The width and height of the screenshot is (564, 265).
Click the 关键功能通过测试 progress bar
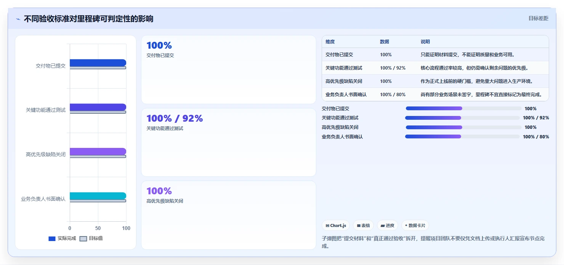pos(462,118)
